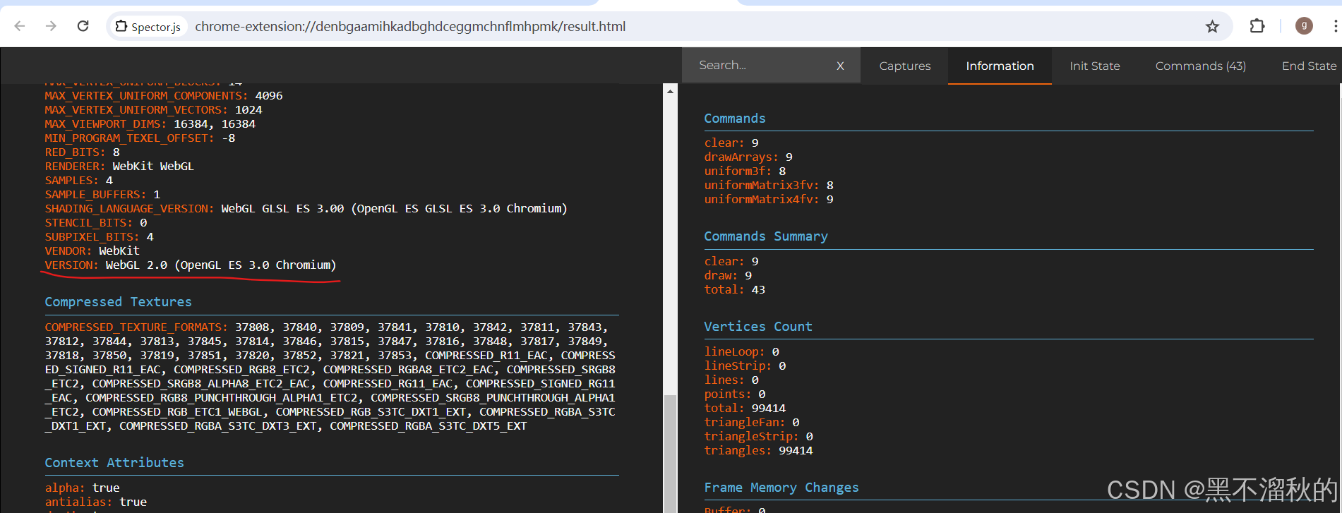Go forward with the browser forward arrow
1342x513 pixels.
point(51,26)
